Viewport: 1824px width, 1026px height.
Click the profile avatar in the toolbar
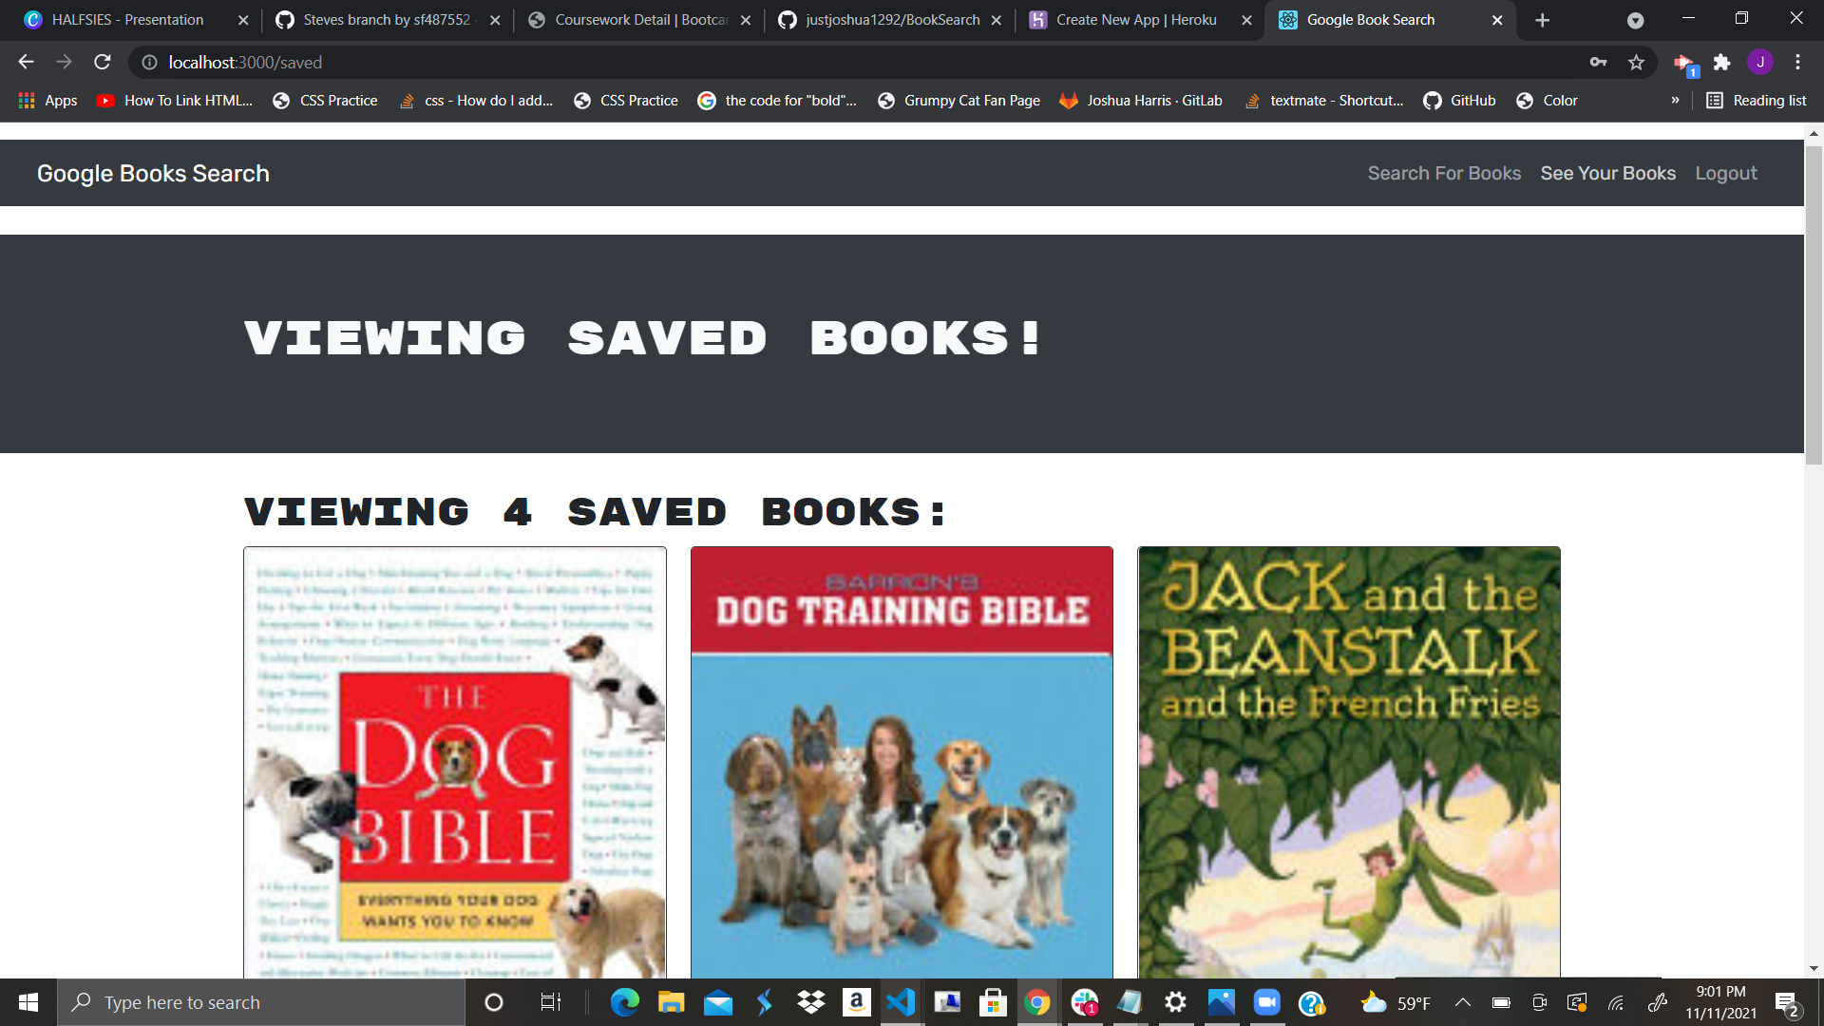1761,62
